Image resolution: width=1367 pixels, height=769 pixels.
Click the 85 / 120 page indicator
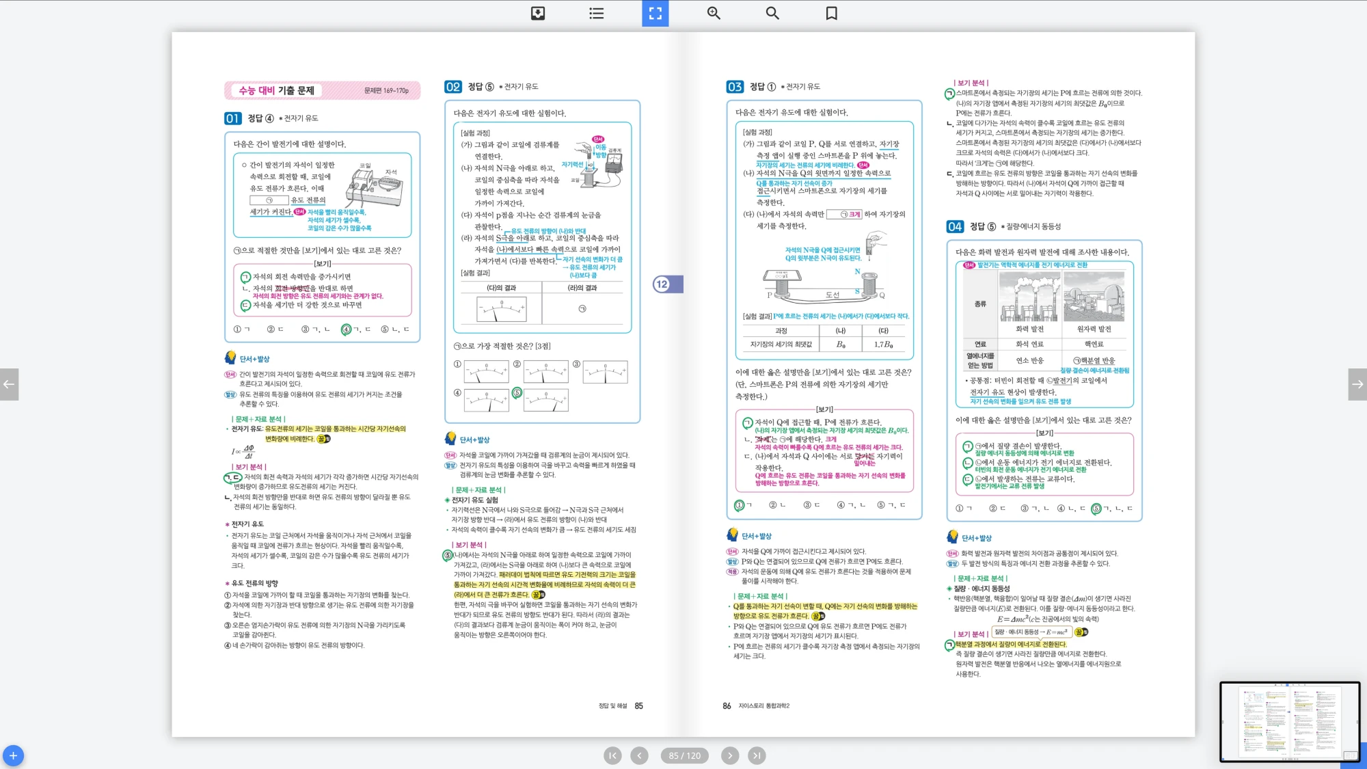pos(684,755)
